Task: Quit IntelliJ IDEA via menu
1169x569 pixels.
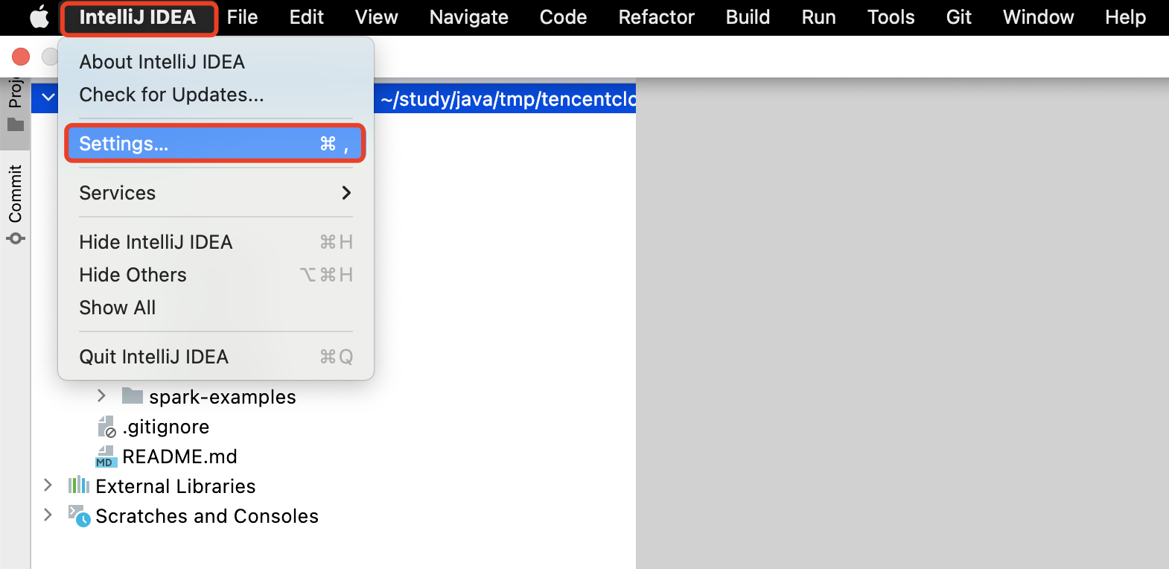Action: click(x=154, y=357)
